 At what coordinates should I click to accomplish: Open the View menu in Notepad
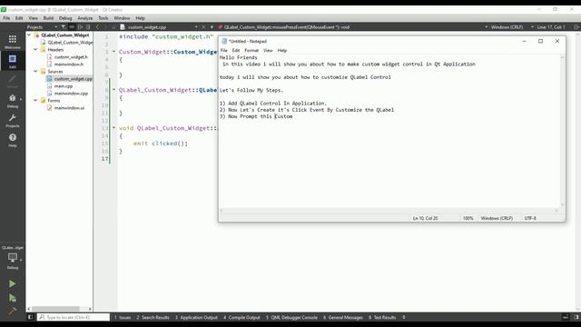268,51
